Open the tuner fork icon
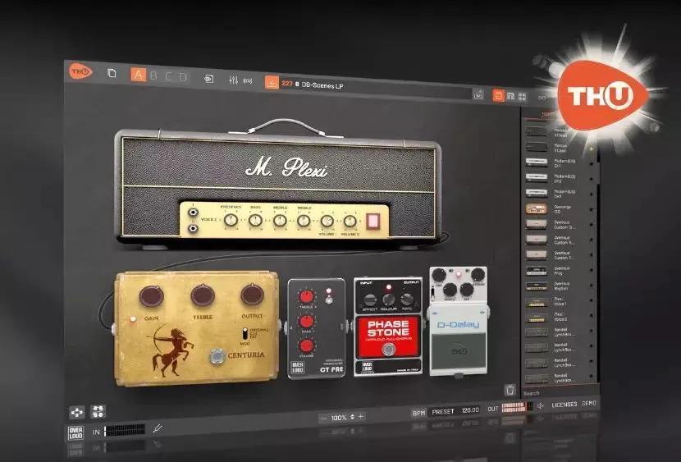Viewport: 681px width, 462px height. [158, 428]
